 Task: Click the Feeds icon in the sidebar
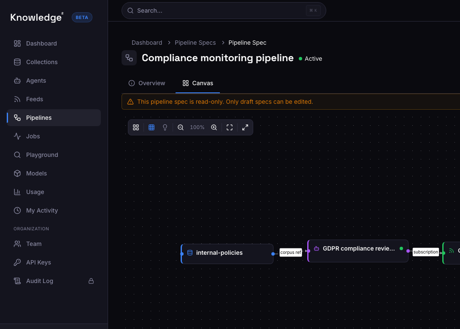pyautogui.click(x=17, y=99)
